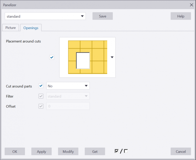
Task: Click the Save button
Action: [x=103, y=16]
